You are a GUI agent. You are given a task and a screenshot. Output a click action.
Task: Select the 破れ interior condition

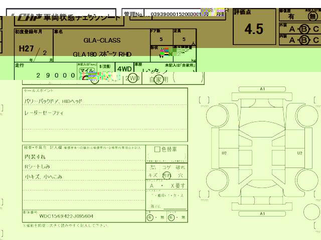click(x=181, y=167)
